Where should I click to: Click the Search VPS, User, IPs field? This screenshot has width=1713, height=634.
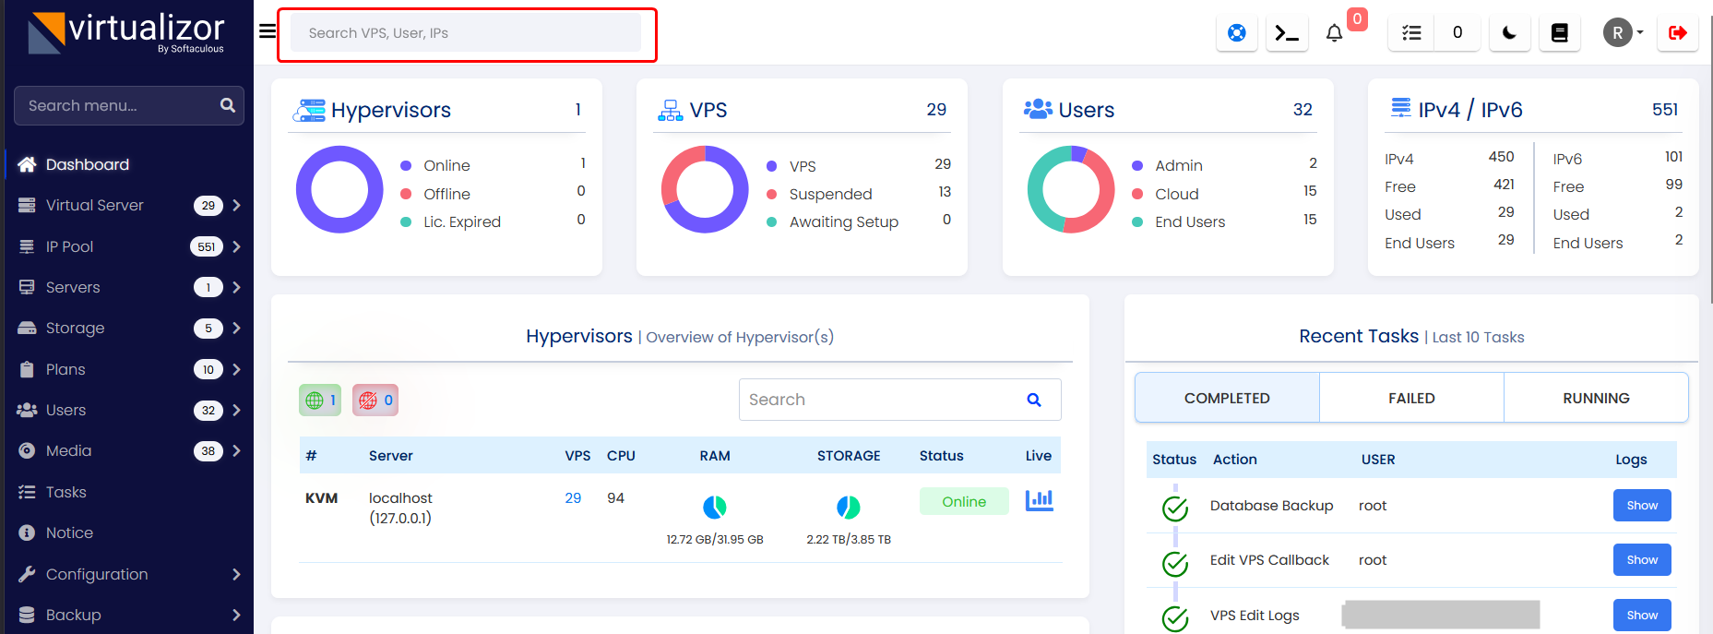point(466,33)
